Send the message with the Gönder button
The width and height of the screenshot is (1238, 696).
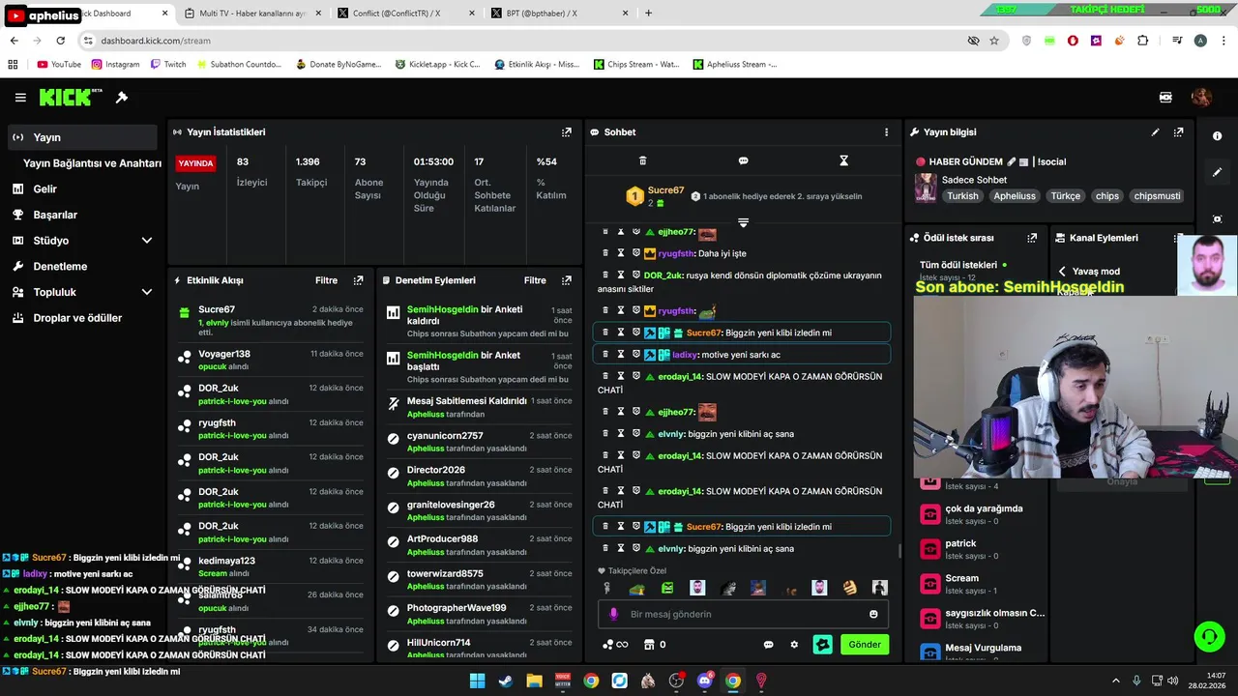[865, 645]
